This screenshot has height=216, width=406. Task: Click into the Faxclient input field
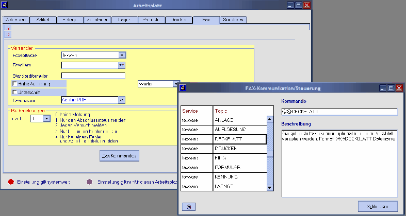click(x=90, y=65)
